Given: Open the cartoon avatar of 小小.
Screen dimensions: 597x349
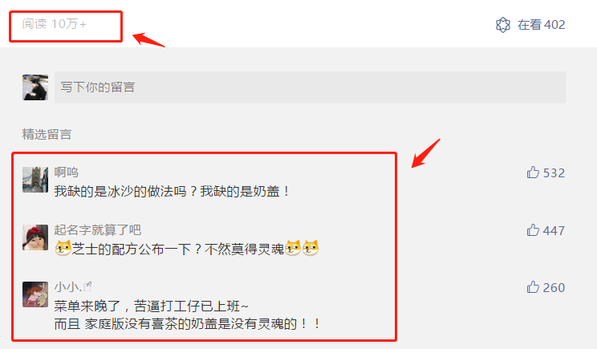Looking at the screenshot, I should (35, 294).
